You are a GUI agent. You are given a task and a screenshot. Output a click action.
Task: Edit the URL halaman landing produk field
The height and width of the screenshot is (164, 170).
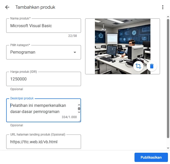click(x=43, y=142)
